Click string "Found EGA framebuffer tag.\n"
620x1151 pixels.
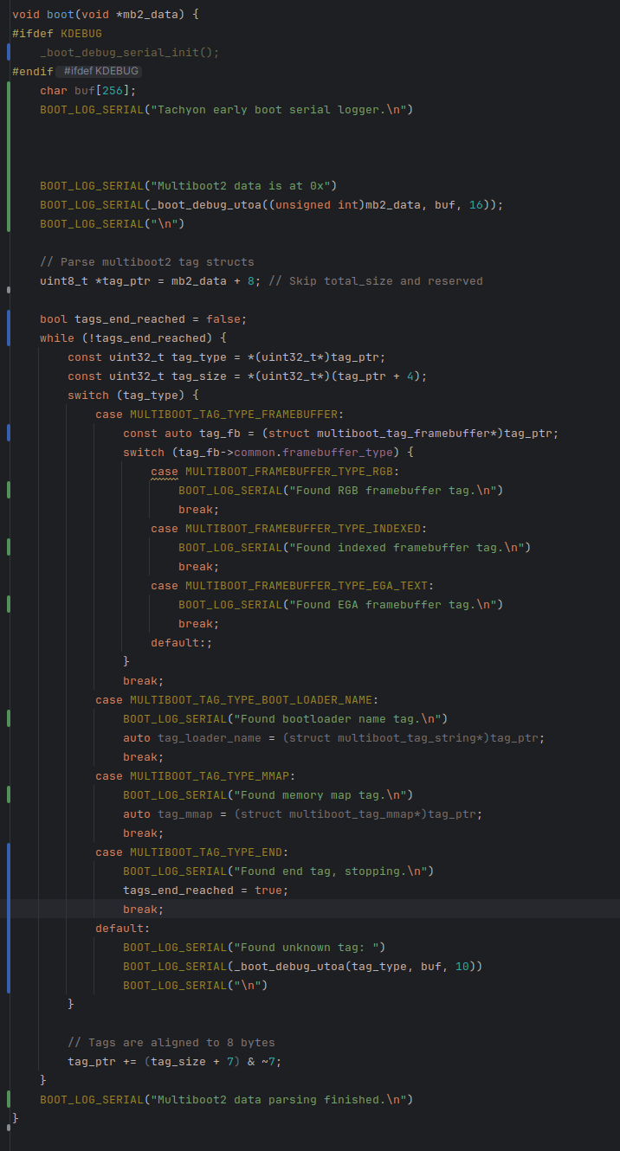(393, 604)
